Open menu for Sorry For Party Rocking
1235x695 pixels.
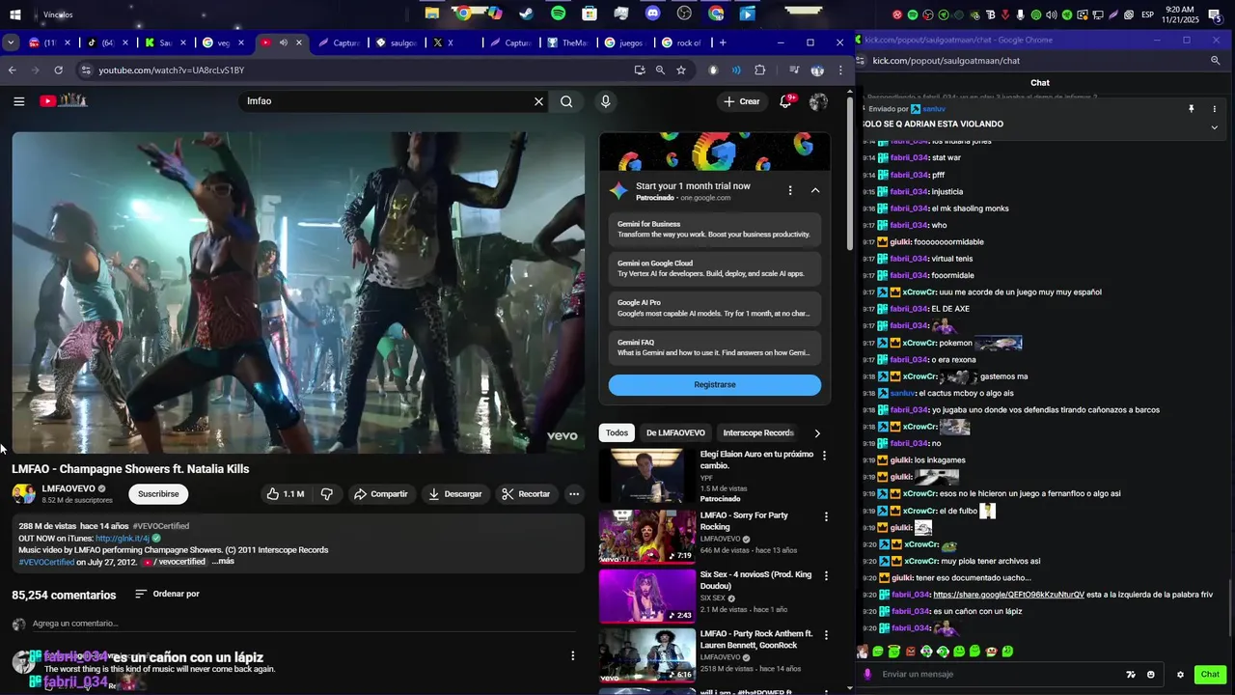826,517
